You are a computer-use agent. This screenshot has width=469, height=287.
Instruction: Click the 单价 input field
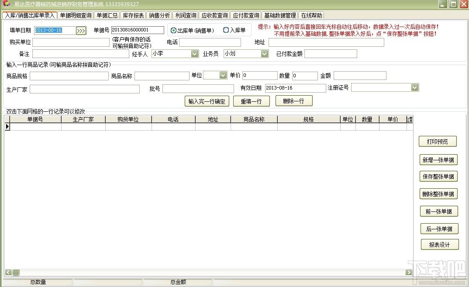coord(260,76)
